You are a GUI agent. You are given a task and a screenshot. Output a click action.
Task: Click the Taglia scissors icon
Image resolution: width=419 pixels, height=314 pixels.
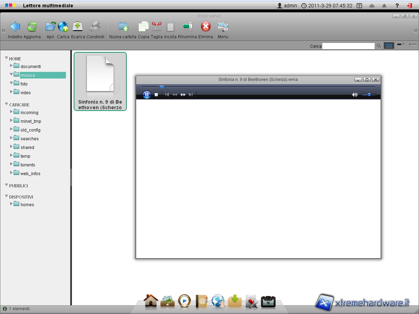(x=157, y=27)
